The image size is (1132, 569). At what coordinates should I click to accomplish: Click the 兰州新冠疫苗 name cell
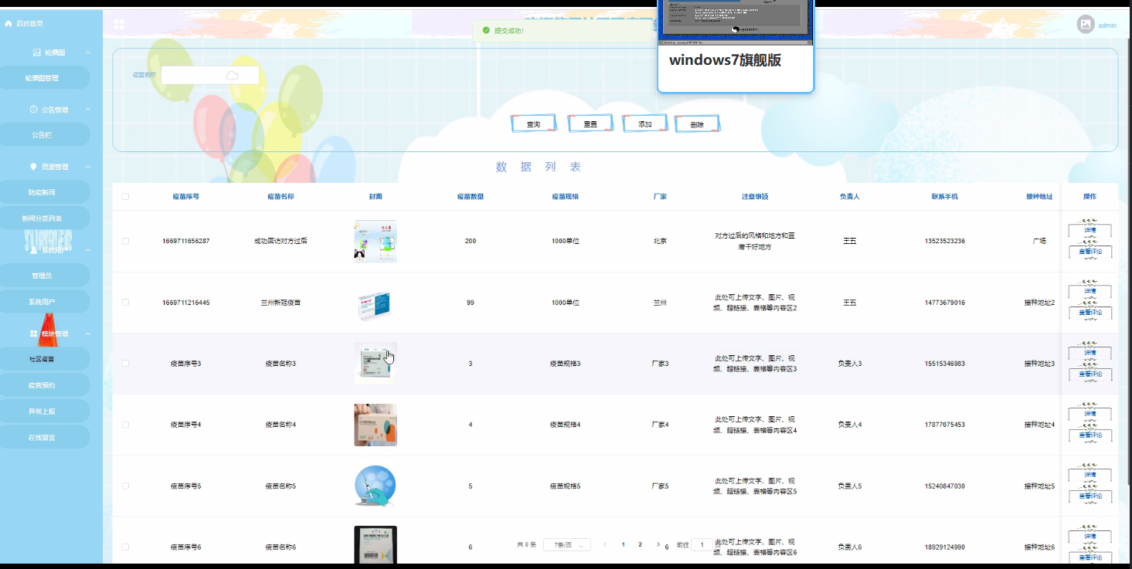(280, 302)
